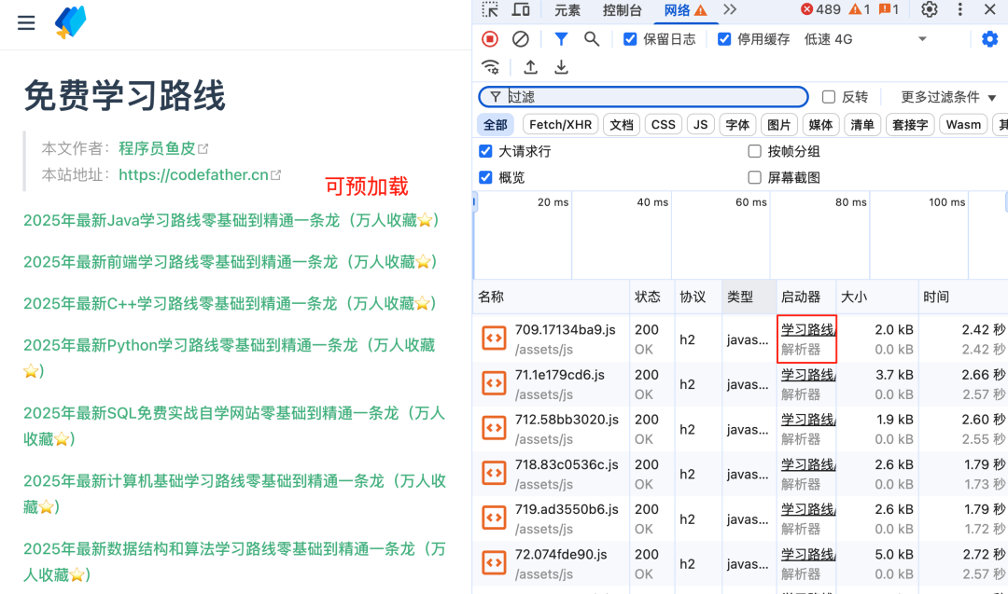Click the 过滤 filter input field

tap(644, 96)
